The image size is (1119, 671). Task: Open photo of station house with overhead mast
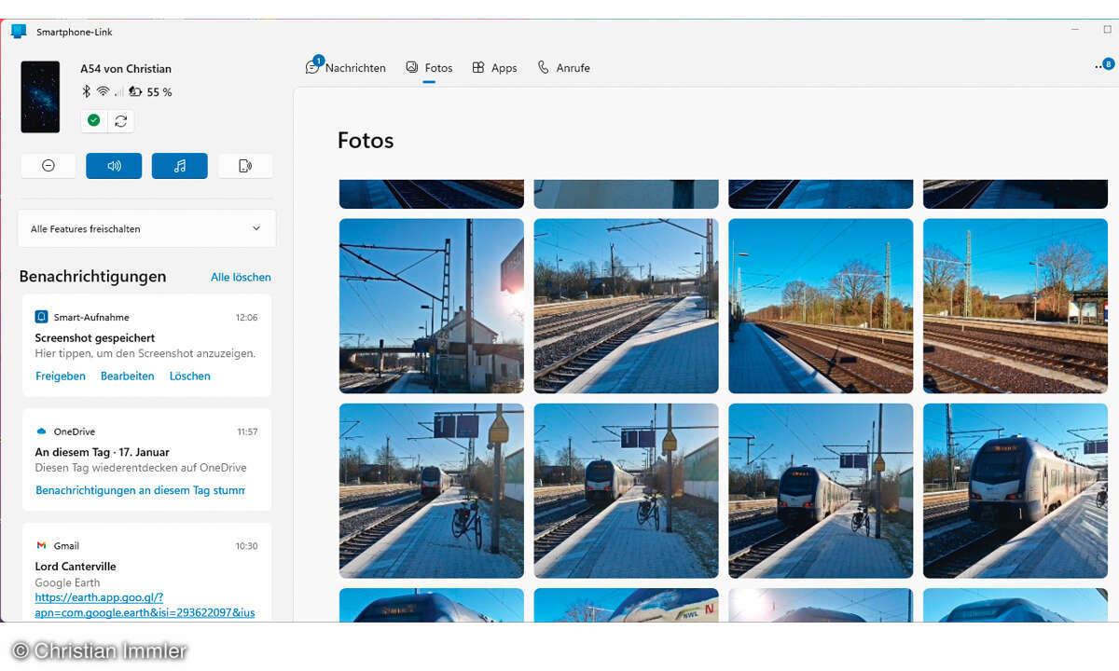(x=432, y=306)
